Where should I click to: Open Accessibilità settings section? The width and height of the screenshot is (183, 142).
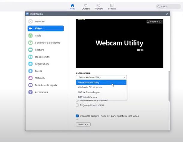click(x=46, y=92)
